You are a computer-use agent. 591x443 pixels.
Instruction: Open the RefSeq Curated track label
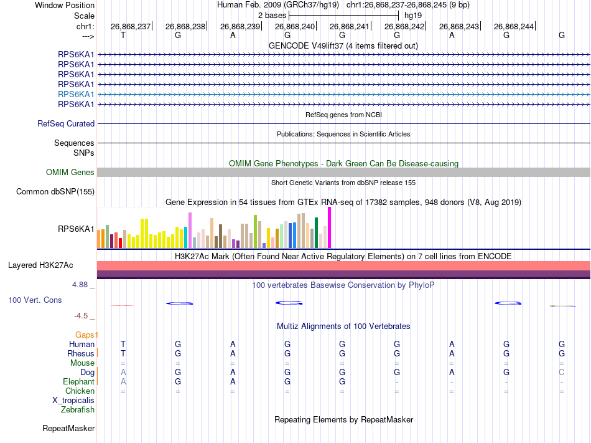66,124
